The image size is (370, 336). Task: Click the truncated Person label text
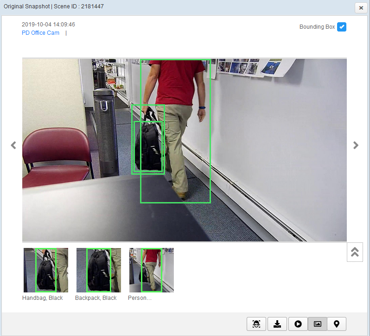140,298
